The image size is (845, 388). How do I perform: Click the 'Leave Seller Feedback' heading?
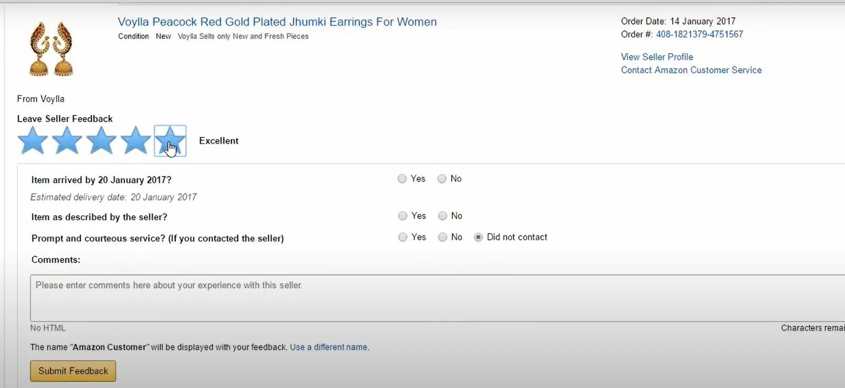[65, 119]
